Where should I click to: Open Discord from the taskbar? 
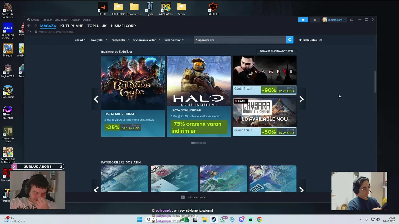click(241, 220)
